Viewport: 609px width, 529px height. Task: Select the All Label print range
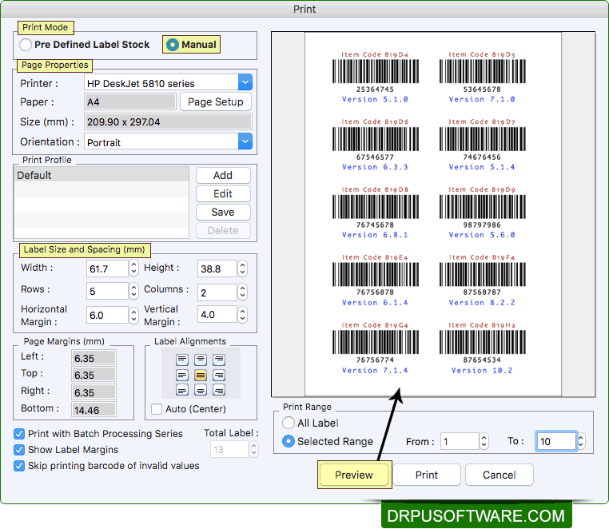tap(289, 423)
